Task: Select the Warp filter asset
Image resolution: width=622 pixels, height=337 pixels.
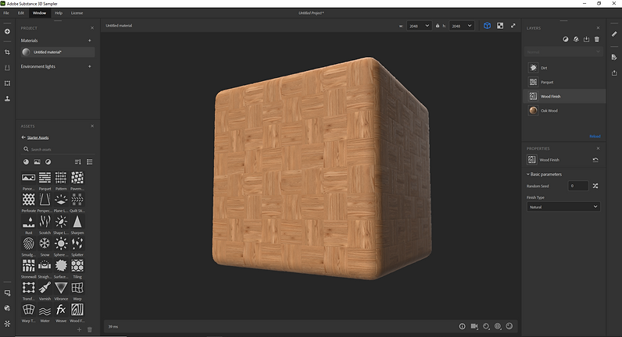Action: [77, 288]
